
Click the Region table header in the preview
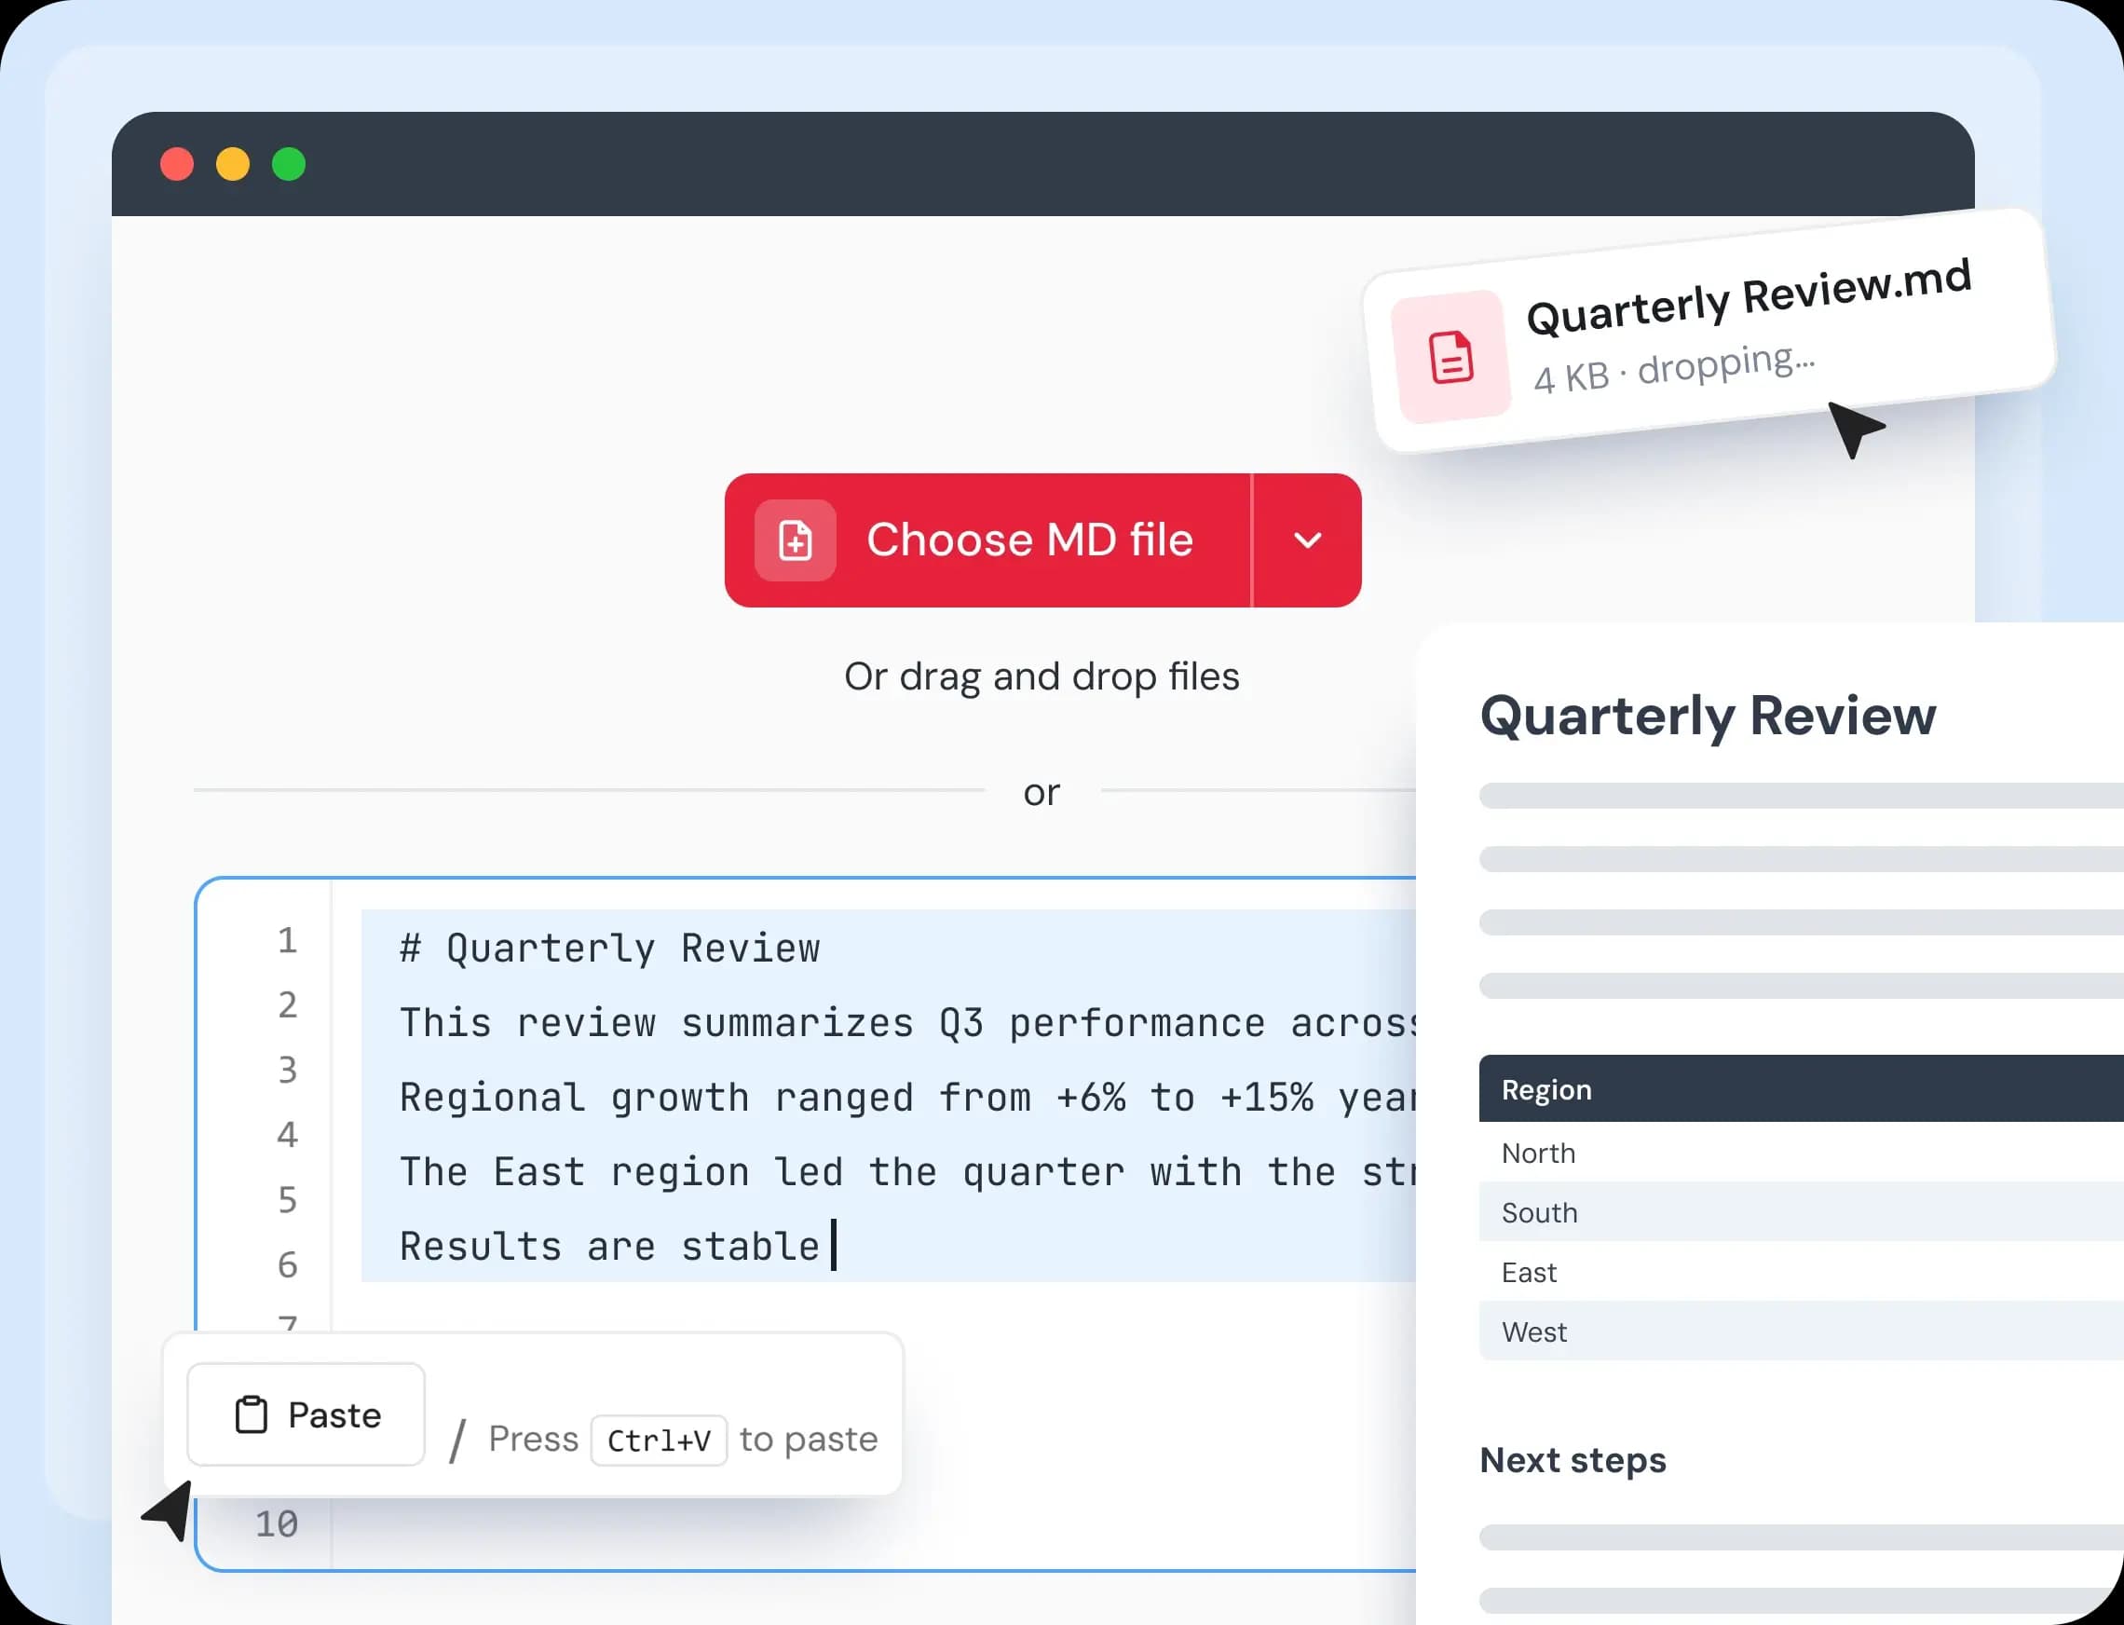pyautogui.click(x=1801, y=1089)
